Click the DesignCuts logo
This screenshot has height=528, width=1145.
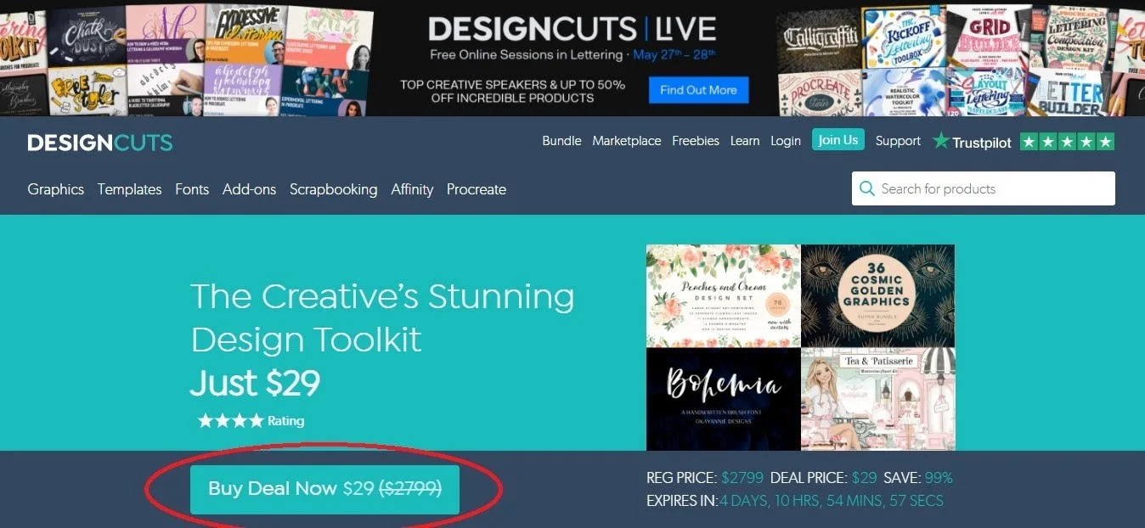click(99, 143)
